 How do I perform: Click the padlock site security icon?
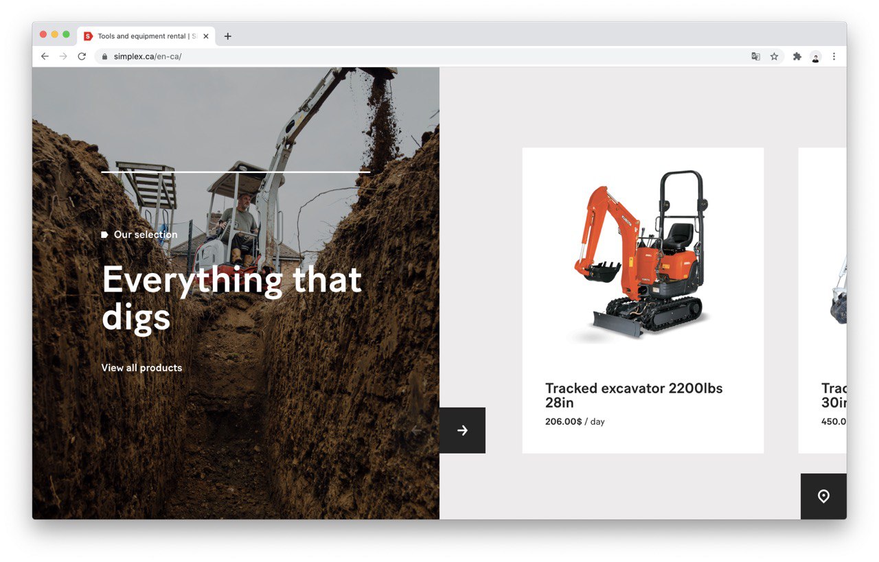(105, 56)
